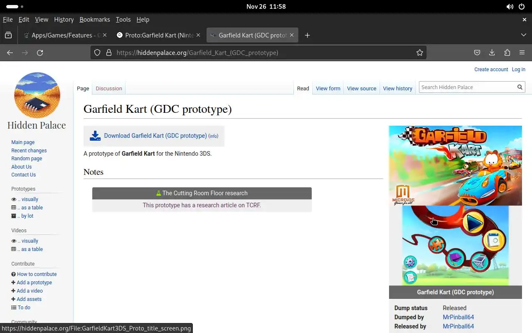Image resolution: width=532 pixels, height=333 pixels.
Task: Click the search magnifier icon in Hidden Palace search
Action: coord(520,87)
